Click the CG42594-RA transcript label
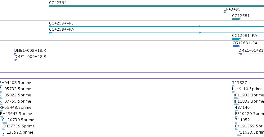 point(62,29)
